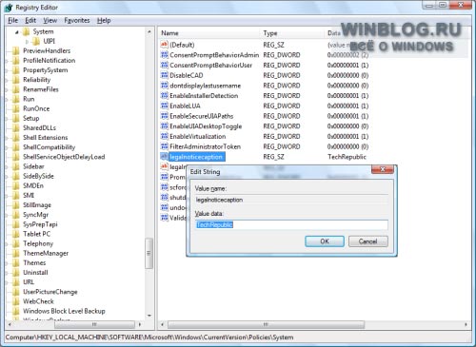Viewport: 476px width, 347px height.
Task: Click the TechRepublic data cell
Action: (347, 157)
